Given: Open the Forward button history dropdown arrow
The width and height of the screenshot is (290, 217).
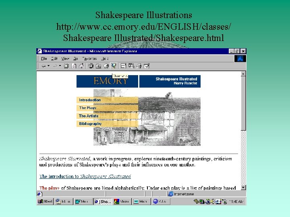Looking at the screenshot, I should 60,66.
